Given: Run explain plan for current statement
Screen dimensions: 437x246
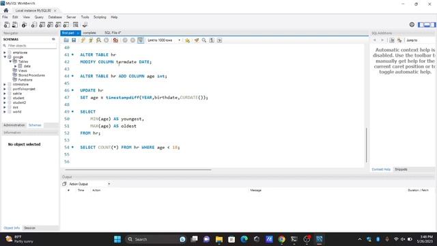Looking at the screenshot, I should tap(98, 40).
